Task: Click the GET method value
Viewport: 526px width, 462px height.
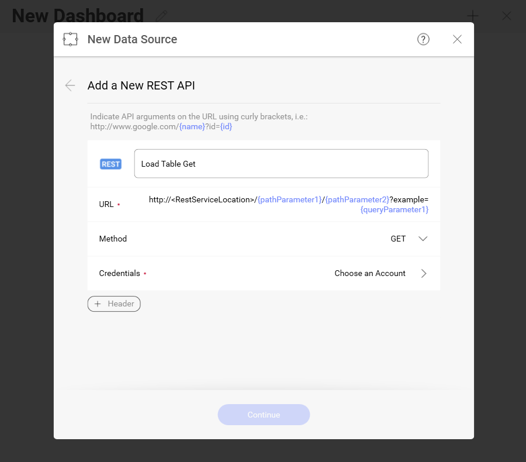Action: click(398, 239)
